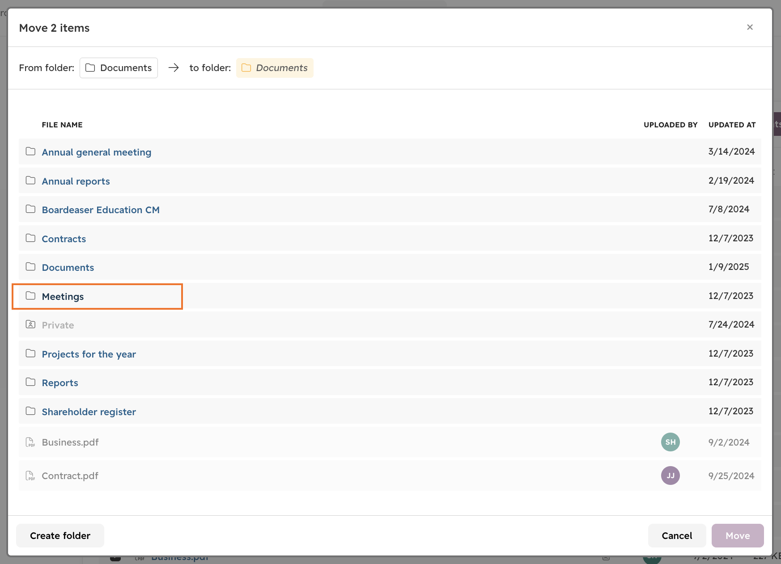Click the folder icon beside Annual reports

(30, 181)
